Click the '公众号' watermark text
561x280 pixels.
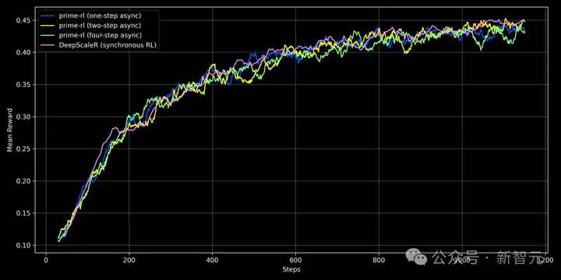[455, 257]
